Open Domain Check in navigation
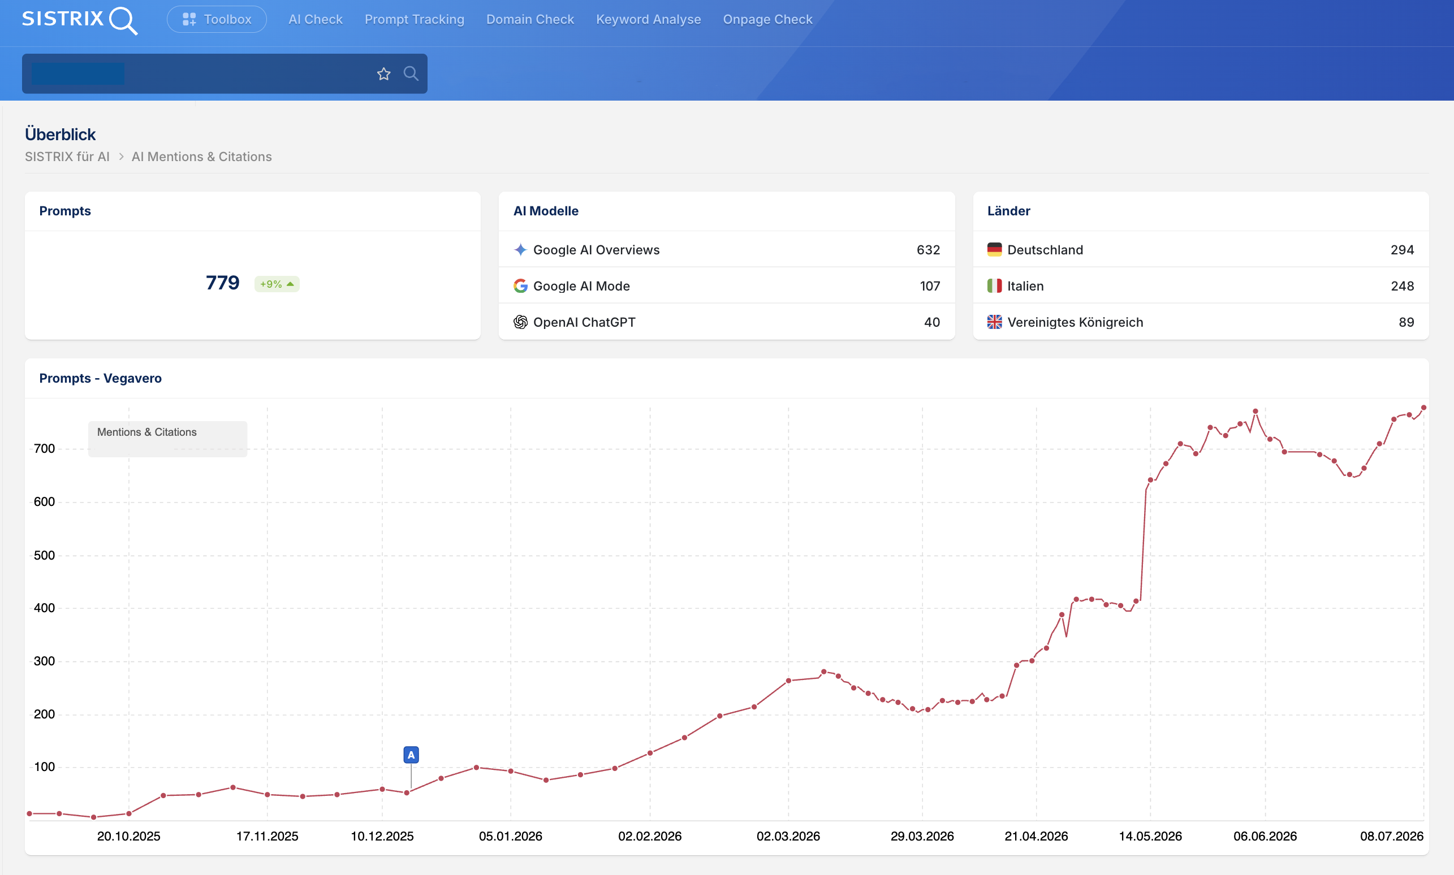Viewport: 1454px width, 875px height. [530, 19]
